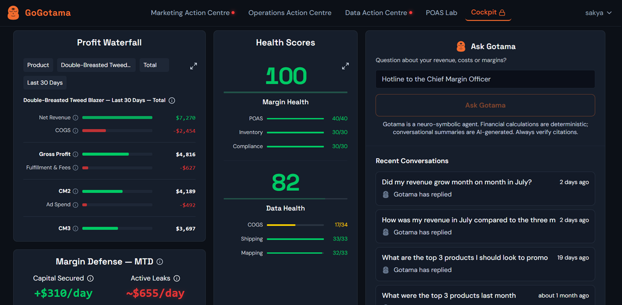This screenshot has height=305, width=622.
Task: Click info icon beside waterfall subtitle Total
Action: 172,101
